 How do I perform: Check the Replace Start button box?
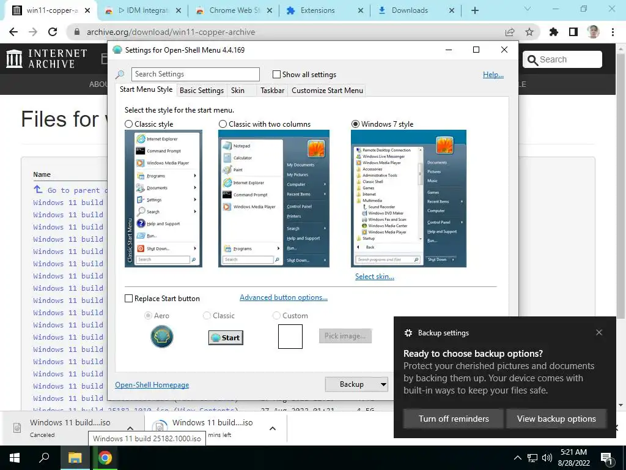pyautogui.click(x=128, y=299)
